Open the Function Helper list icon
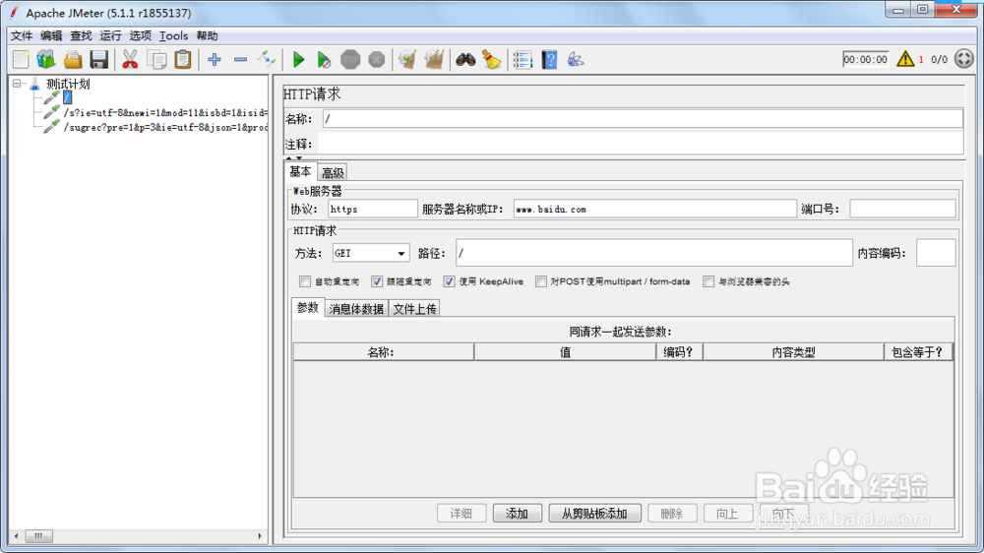984x553 pixels. pos(523,60)
